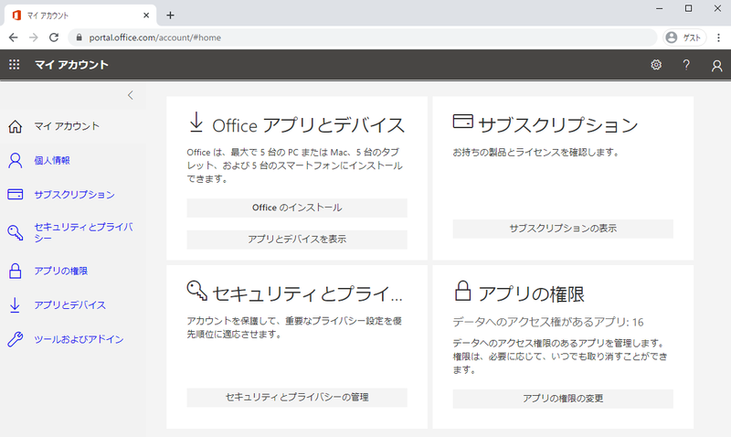Close the マイ アカウント browser tab
Screen dimensions: 731x437
coord(146,16)
